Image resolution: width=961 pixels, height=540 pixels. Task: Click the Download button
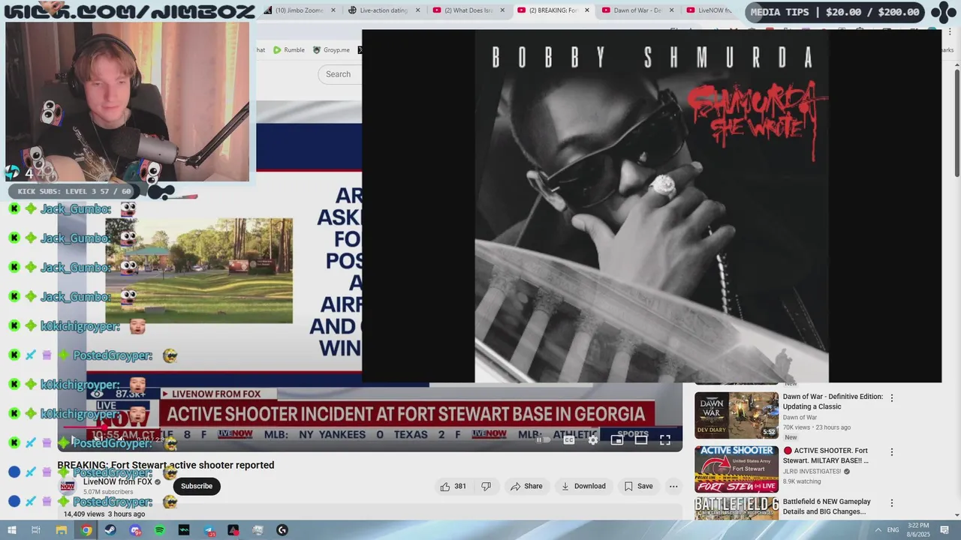pos(583,486)
